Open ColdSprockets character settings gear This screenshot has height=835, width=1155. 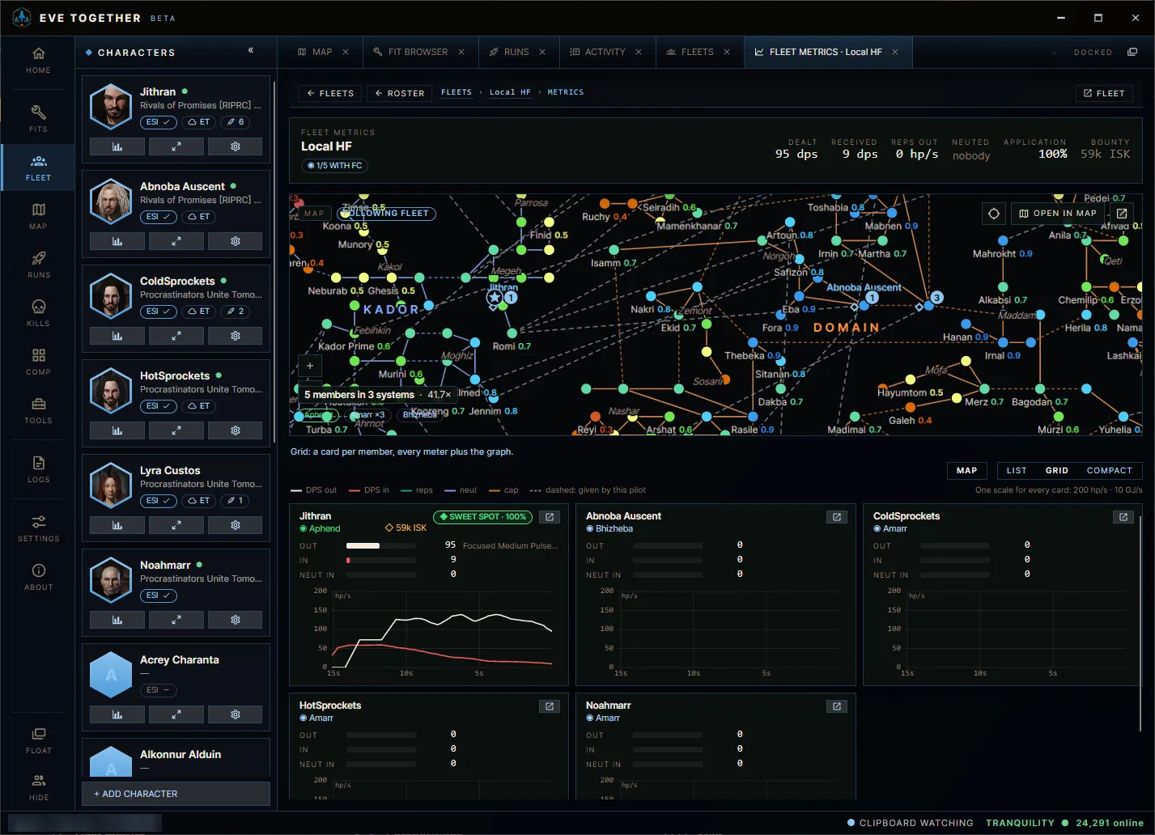pos(236,336)
